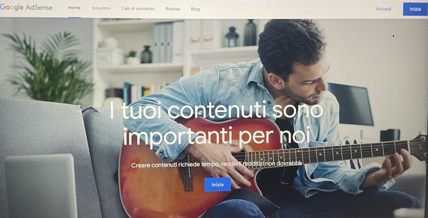Select the Home navigation tab
This screenshot has height=218, width=428.
point(74,8)
